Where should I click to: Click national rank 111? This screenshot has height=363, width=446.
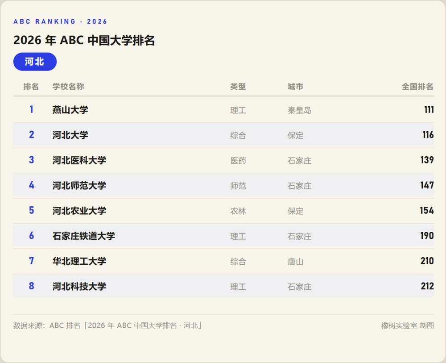pos(429,109)
